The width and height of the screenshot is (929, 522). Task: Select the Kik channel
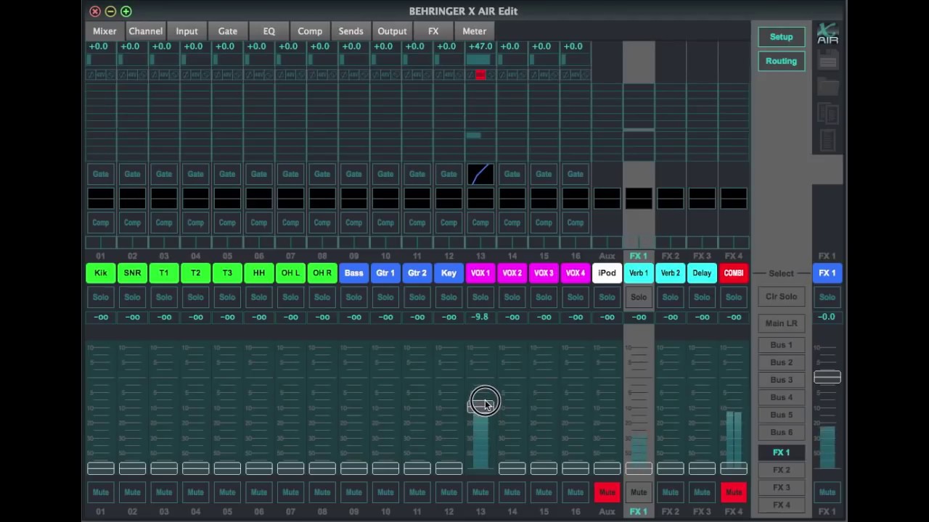(101, 273)
